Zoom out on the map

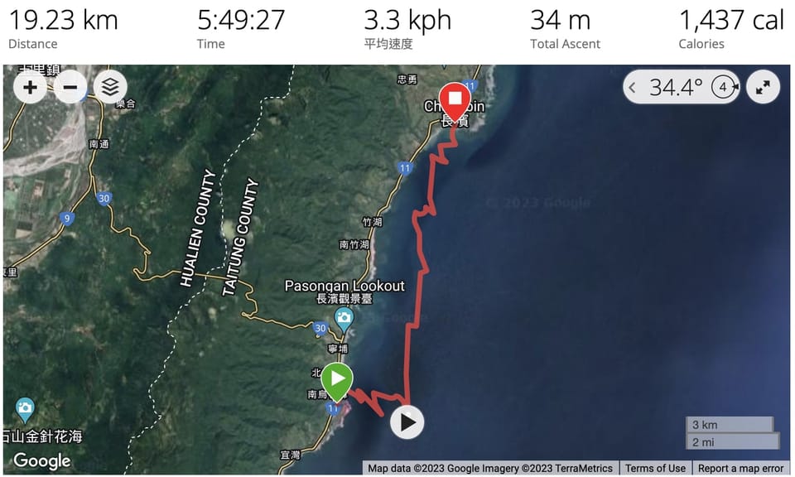70,87
